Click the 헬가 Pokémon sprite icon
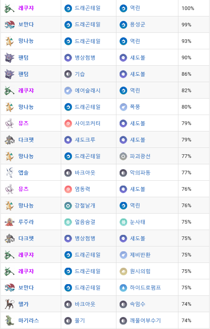The image size is (210, 329). 10,304
